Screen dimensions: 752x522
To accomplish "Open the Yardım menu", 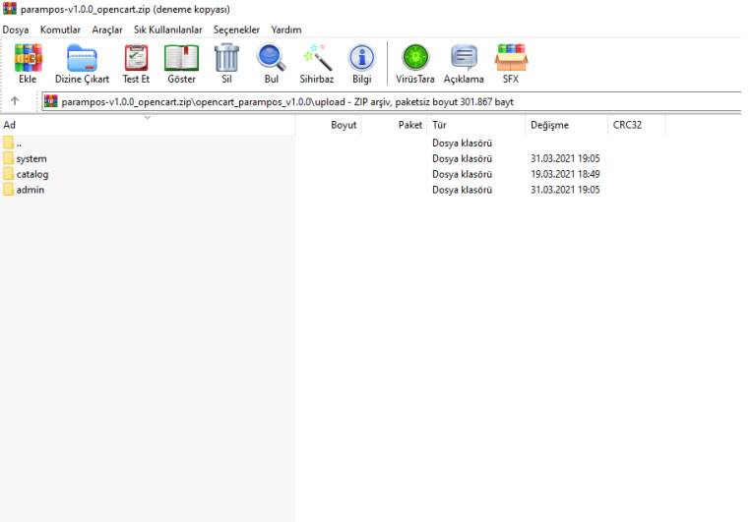I will pos(286,29).
